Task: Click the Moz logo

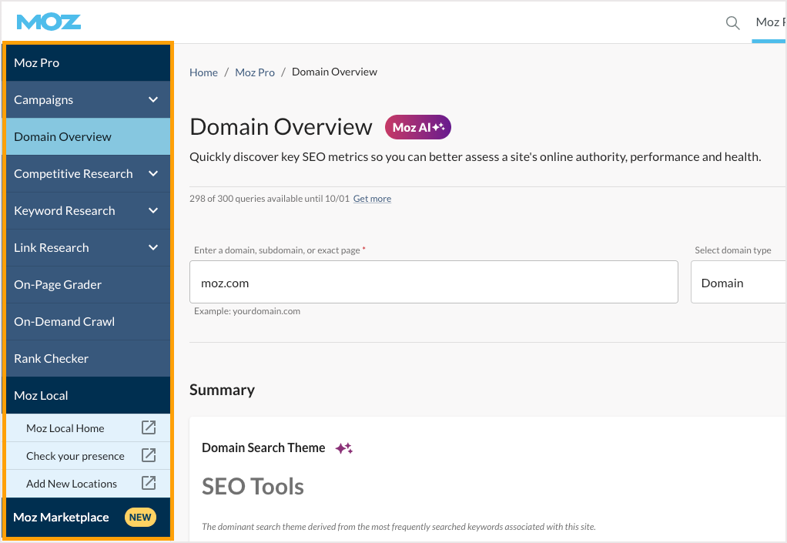Action: tap(49, 22)
